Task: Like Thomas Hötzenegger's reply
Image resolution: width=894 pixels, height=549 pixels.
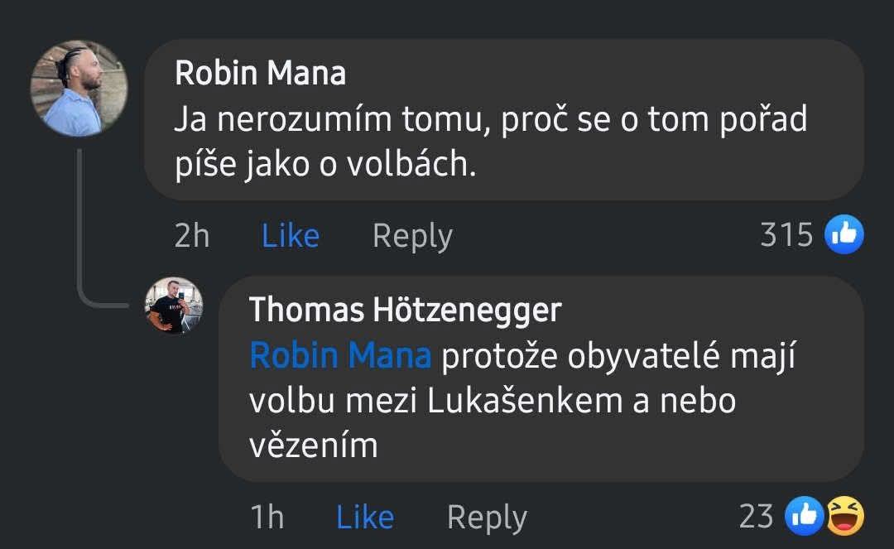Action: tap(364, 517)
